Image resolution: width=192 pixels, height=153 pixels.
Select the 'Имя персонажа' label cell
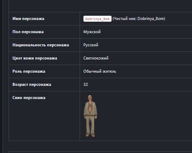44,19
